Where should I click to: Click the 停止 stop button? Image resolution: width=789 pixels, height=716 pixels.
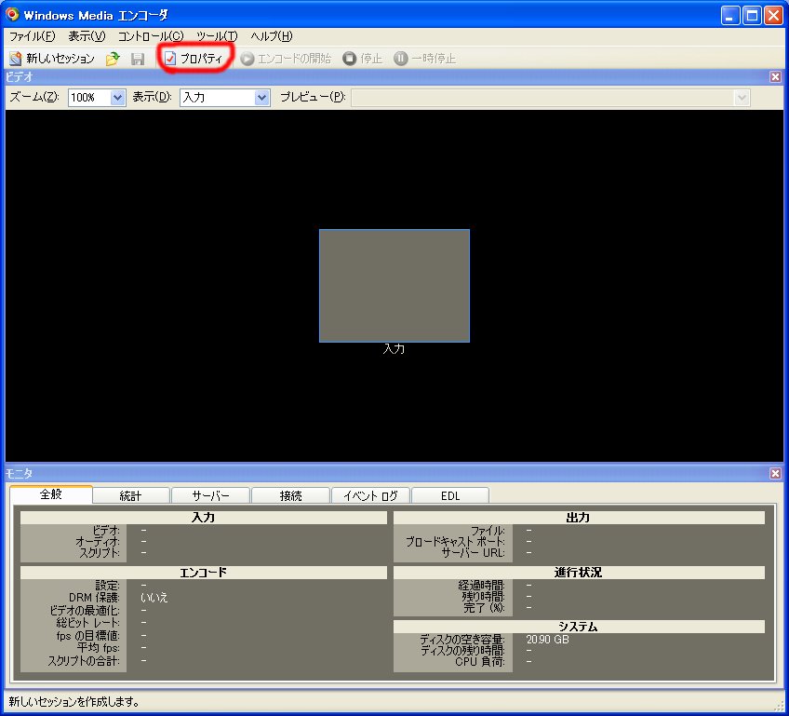[362, 59]
